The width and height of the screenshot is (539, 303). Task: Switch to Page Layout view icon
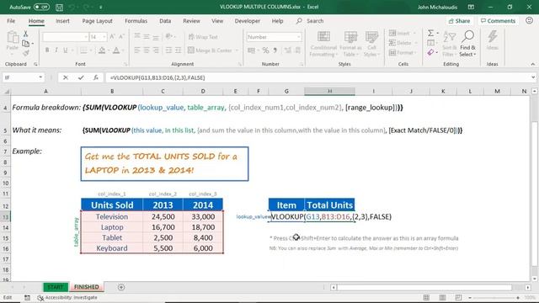click(x=442, y=297)
